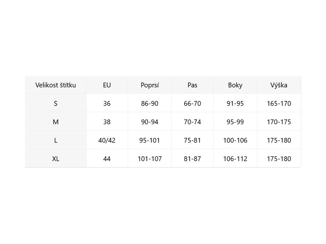Click the EU size 40/42 cell
Viewport: 326px width, 244px height.
107,140
